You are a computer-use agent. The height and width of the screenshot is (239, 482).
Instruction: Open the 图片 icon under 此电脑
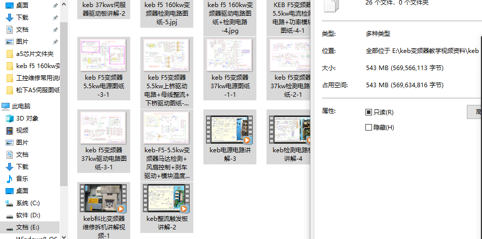coord(10,143)
